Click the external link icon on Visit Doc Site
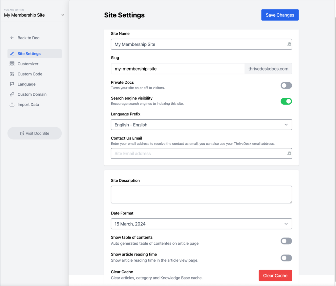 tap(23, 133)
